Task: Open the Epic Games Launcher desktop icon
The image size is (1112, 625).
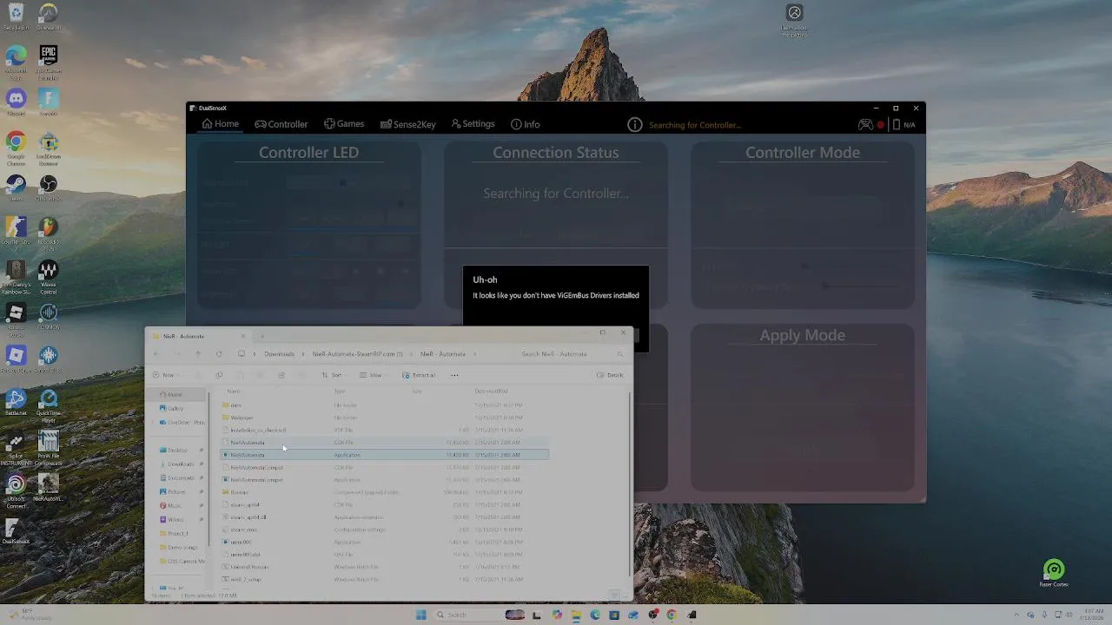Action: click(x=49, y=62)
